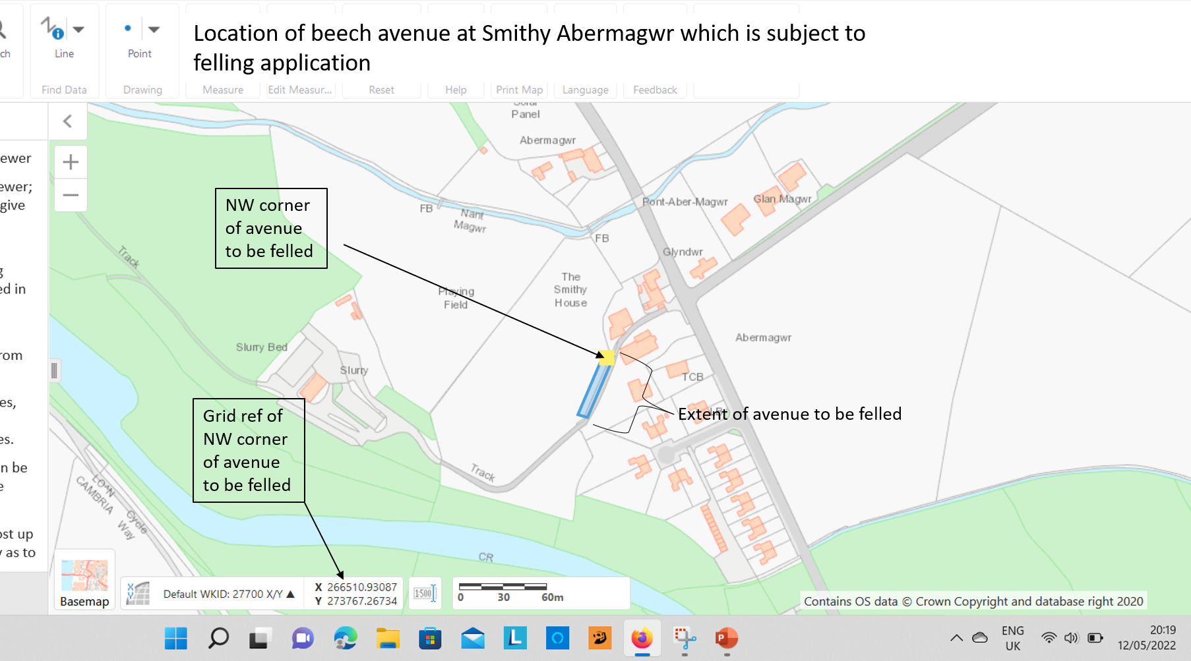Open the Language ribbon item
The width and height of the screenshot is (1191, 661).
point(586,90)
